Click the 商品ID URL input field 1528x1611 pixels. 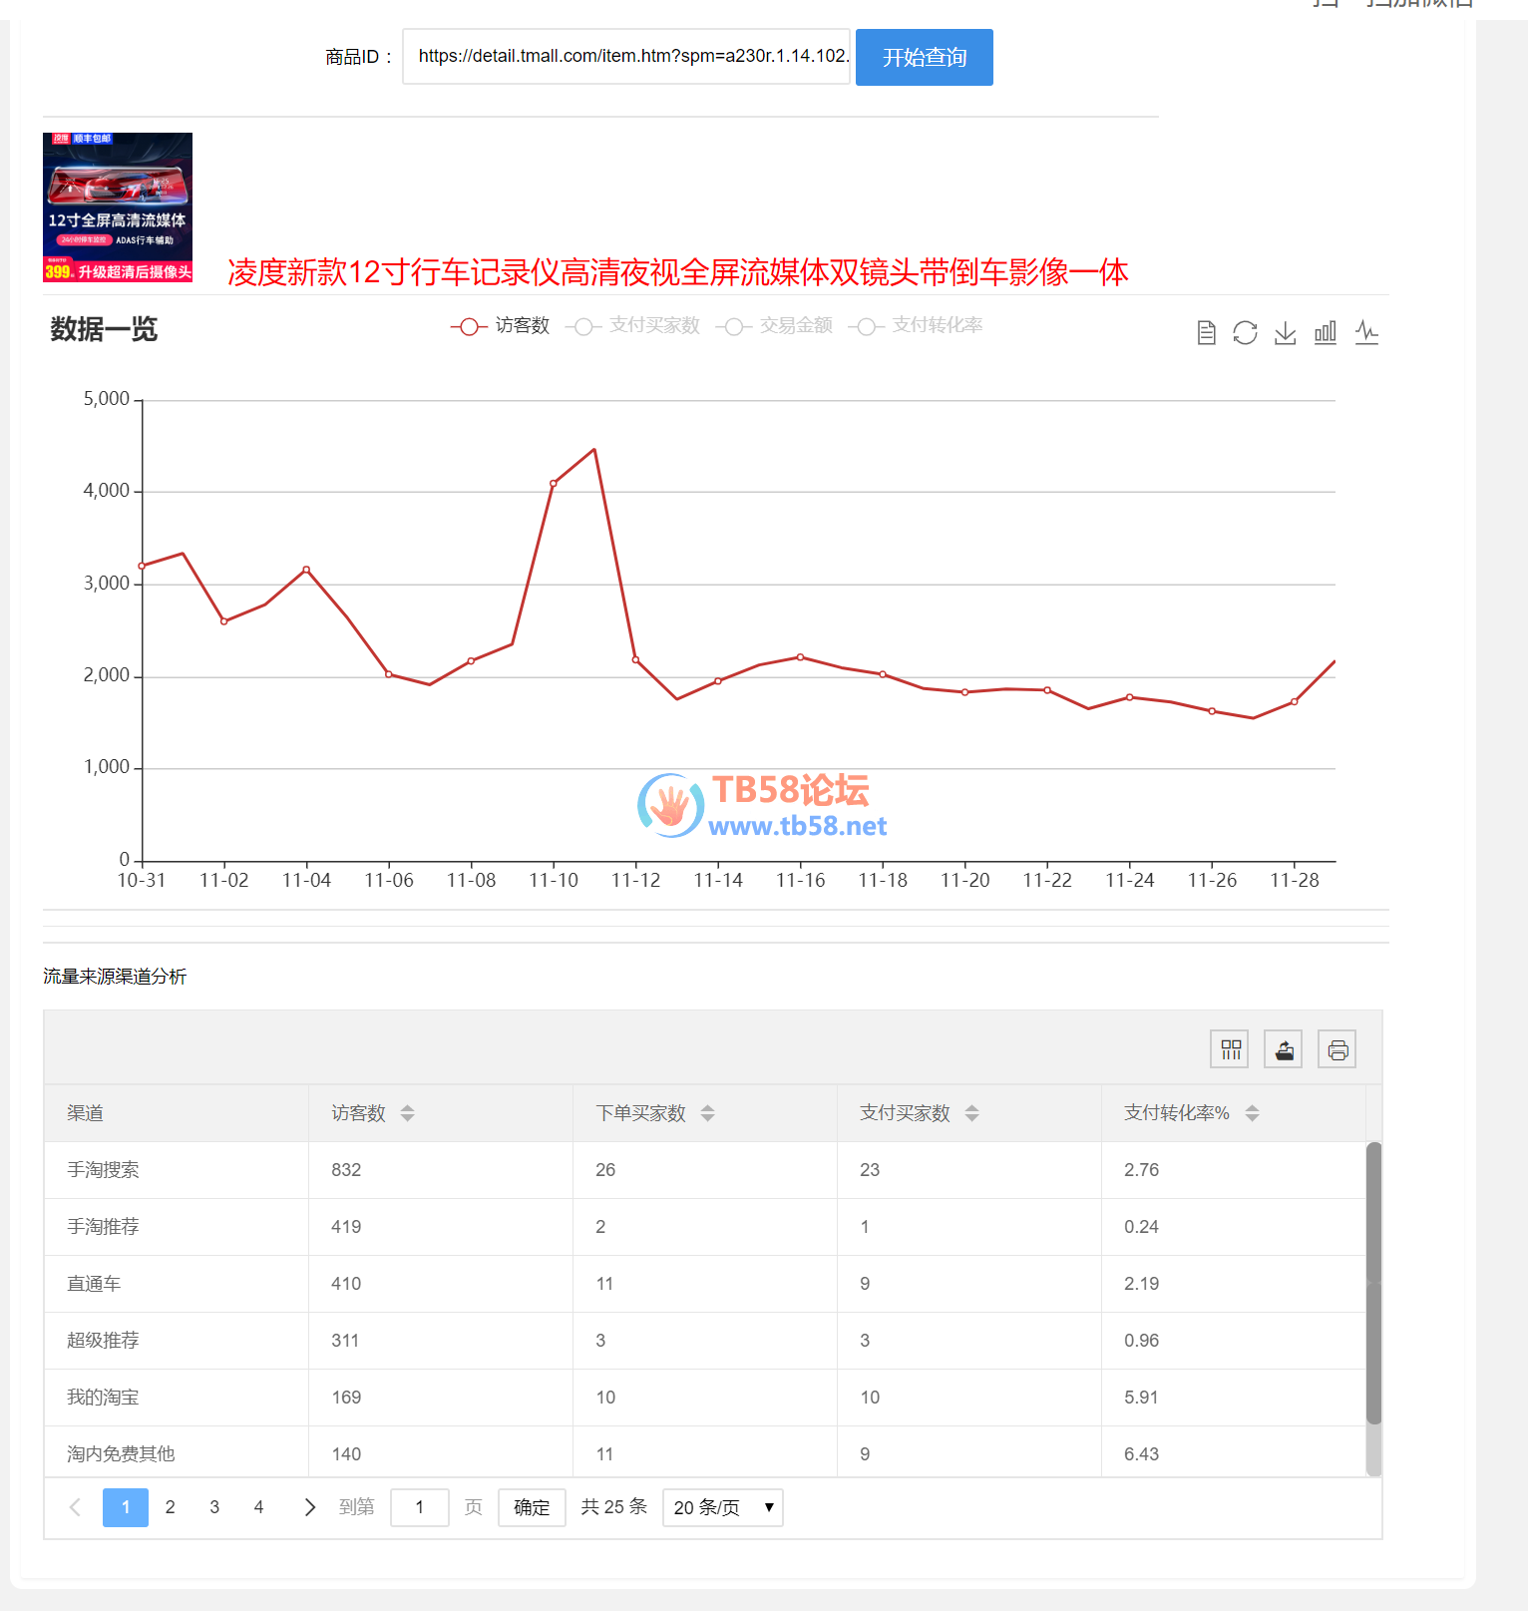tap(626, 57)
